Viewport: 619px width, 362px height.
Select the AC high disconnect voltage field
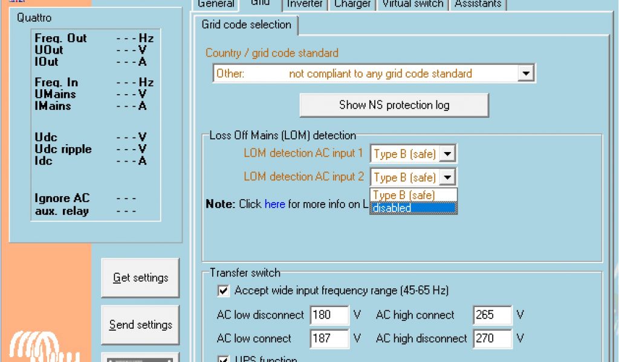click(x=492, y=338)
